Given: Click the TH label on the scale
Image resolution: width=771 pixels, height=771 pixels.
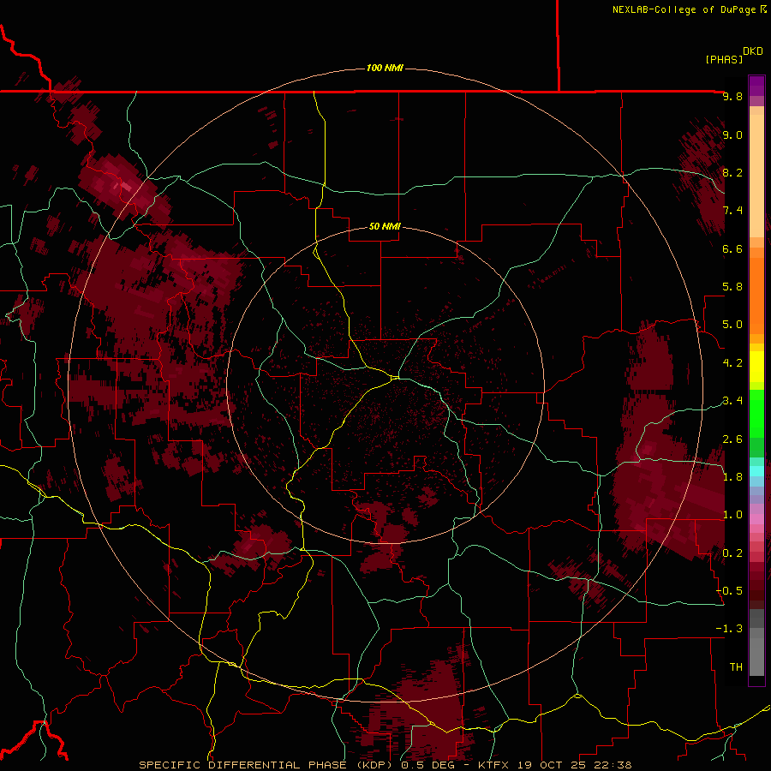Looking at the screenshot, I should [x=736, y=667].
